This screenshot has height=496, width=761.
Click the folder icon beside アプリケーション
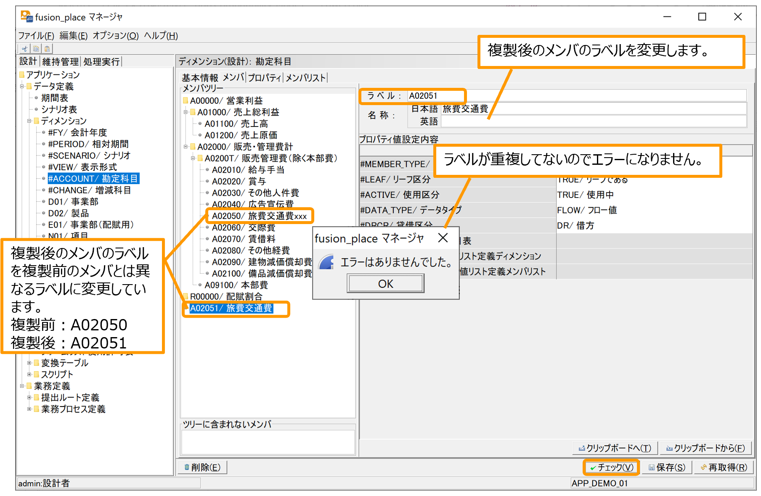[x=22, y=75]
